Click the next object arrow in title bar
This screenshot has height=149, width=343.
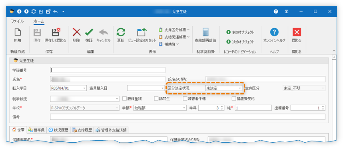pyautogui.click(x=26, y=12)
